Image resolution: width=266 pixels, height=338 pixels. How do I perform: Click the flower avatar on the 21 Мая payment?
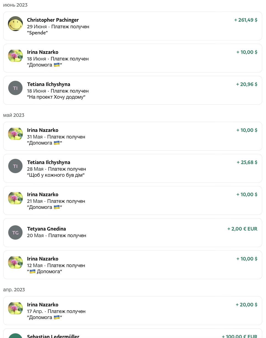(x=15, y=198)
